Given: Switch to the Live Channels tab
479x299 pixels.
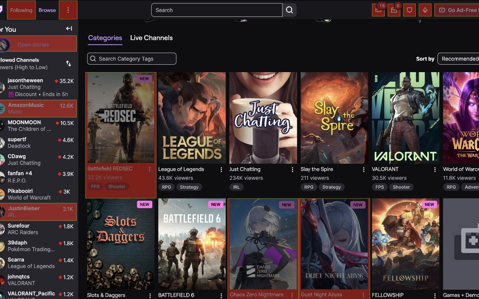Looking at the screenshot, I should 151,38.
